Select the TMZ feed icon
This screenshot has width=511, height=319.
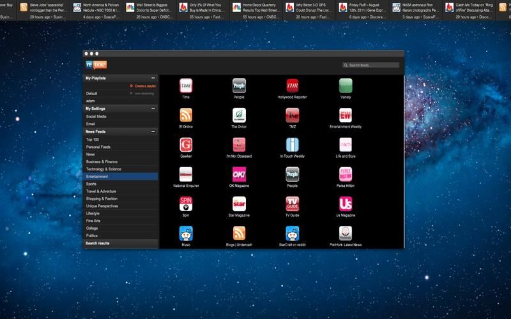click(x=293, y=115)
